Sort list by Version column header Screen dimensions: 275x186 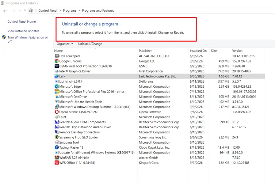pos(237,51)
